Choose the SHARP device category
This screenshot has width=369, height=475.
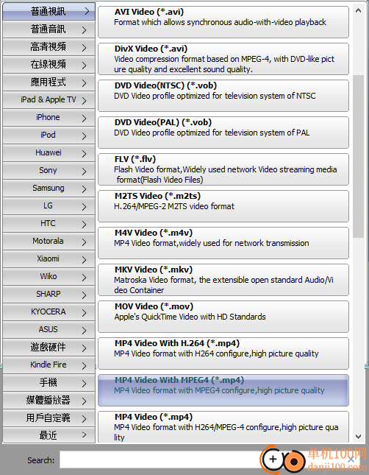pyautogui.click(x=49, y=294)
